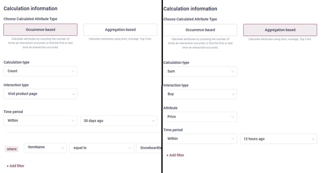Image resolution: width=325 pixels, height=173 pixels.
Task: Add a filter in the left panel
Action: point(15,166)
